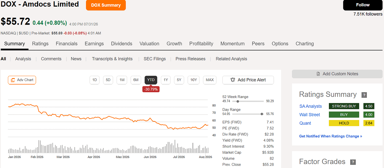
Task: Click the orange DOX Summary button
Action: 106,5
